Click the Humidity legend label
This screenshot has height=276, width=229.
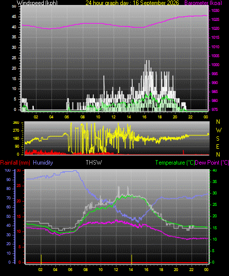tap(43, 163)
